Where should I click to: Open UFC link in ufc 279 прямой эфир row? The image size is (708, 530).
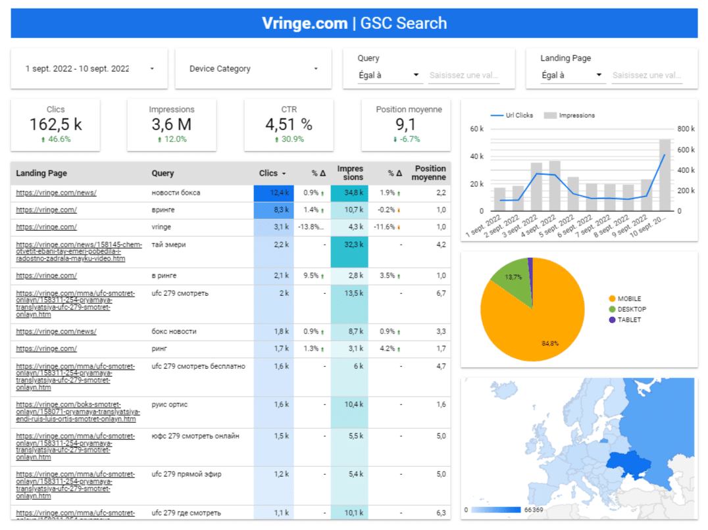click(x=76, y=485)
